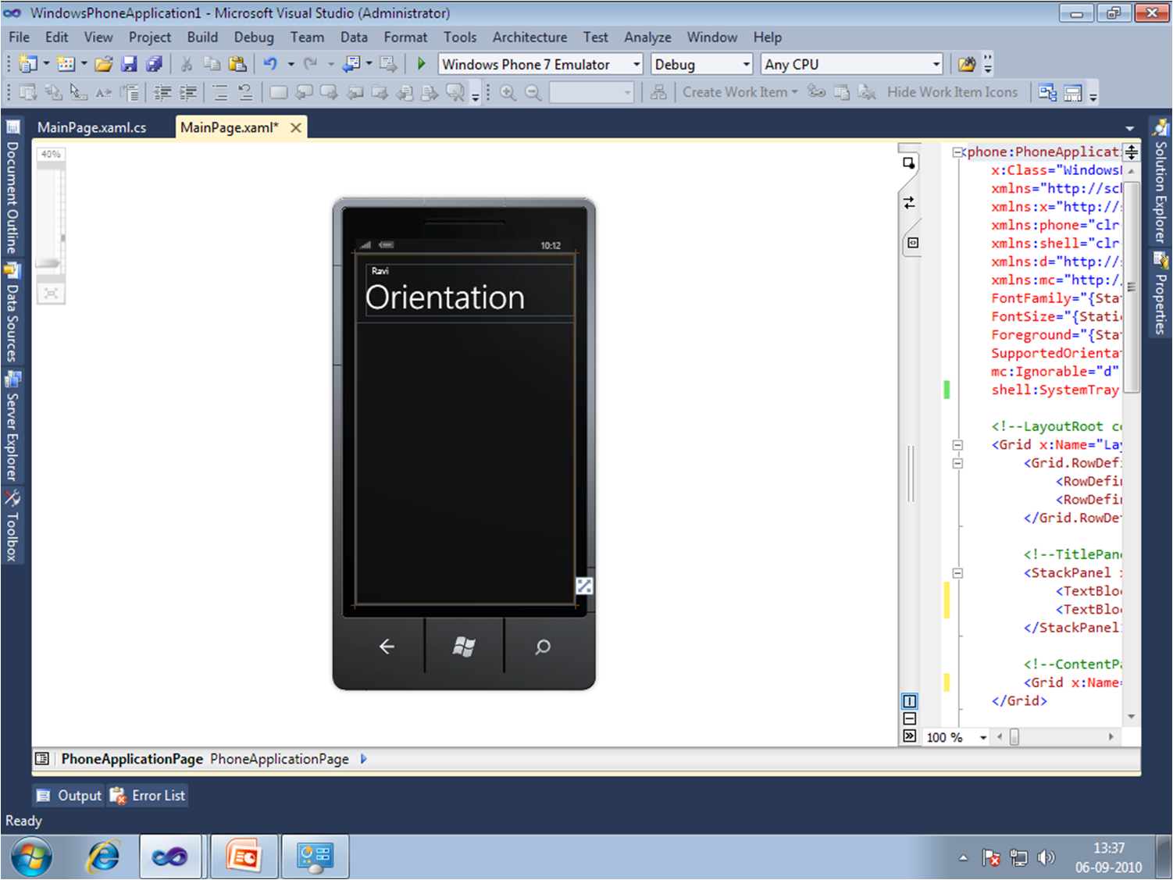Click the Save All icon

[x=155, y=64]
